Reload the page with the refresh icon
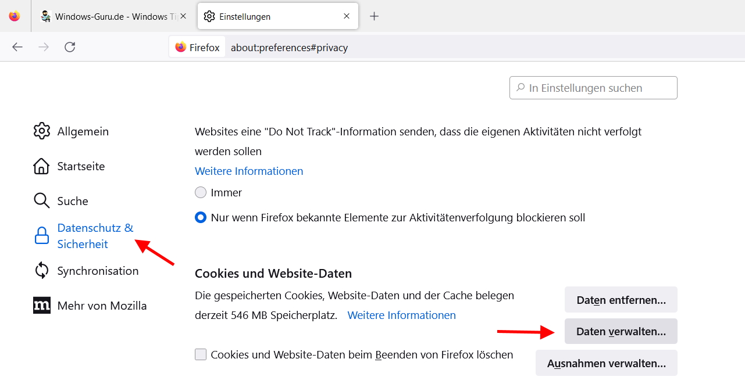 coord(70,47)
